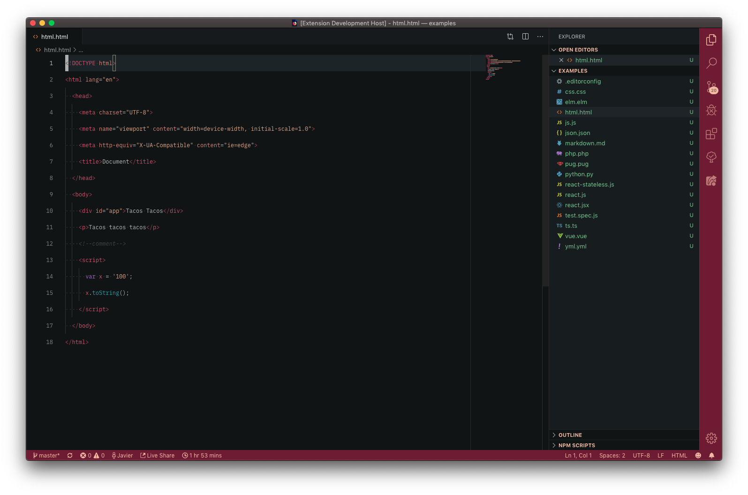Open react-stateless.js in the explorer
This screenshot has height=495, width=748.
[x=624, y=184]
